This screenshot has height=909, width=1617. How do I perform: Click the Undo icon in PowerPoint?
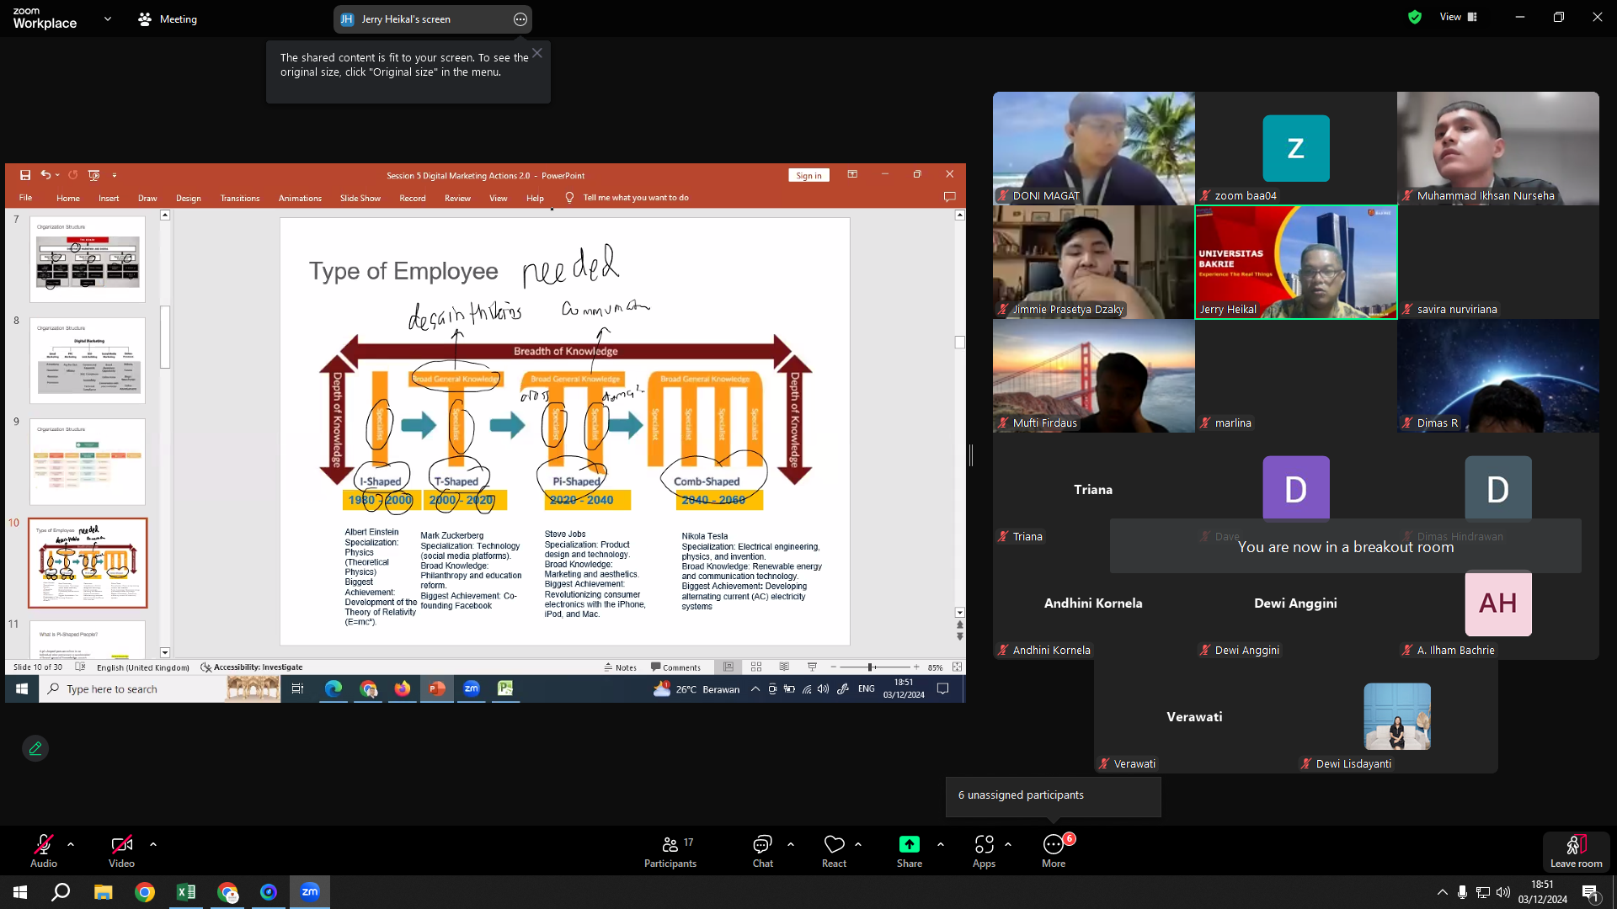pyautogui.click(x=45, y=175)
